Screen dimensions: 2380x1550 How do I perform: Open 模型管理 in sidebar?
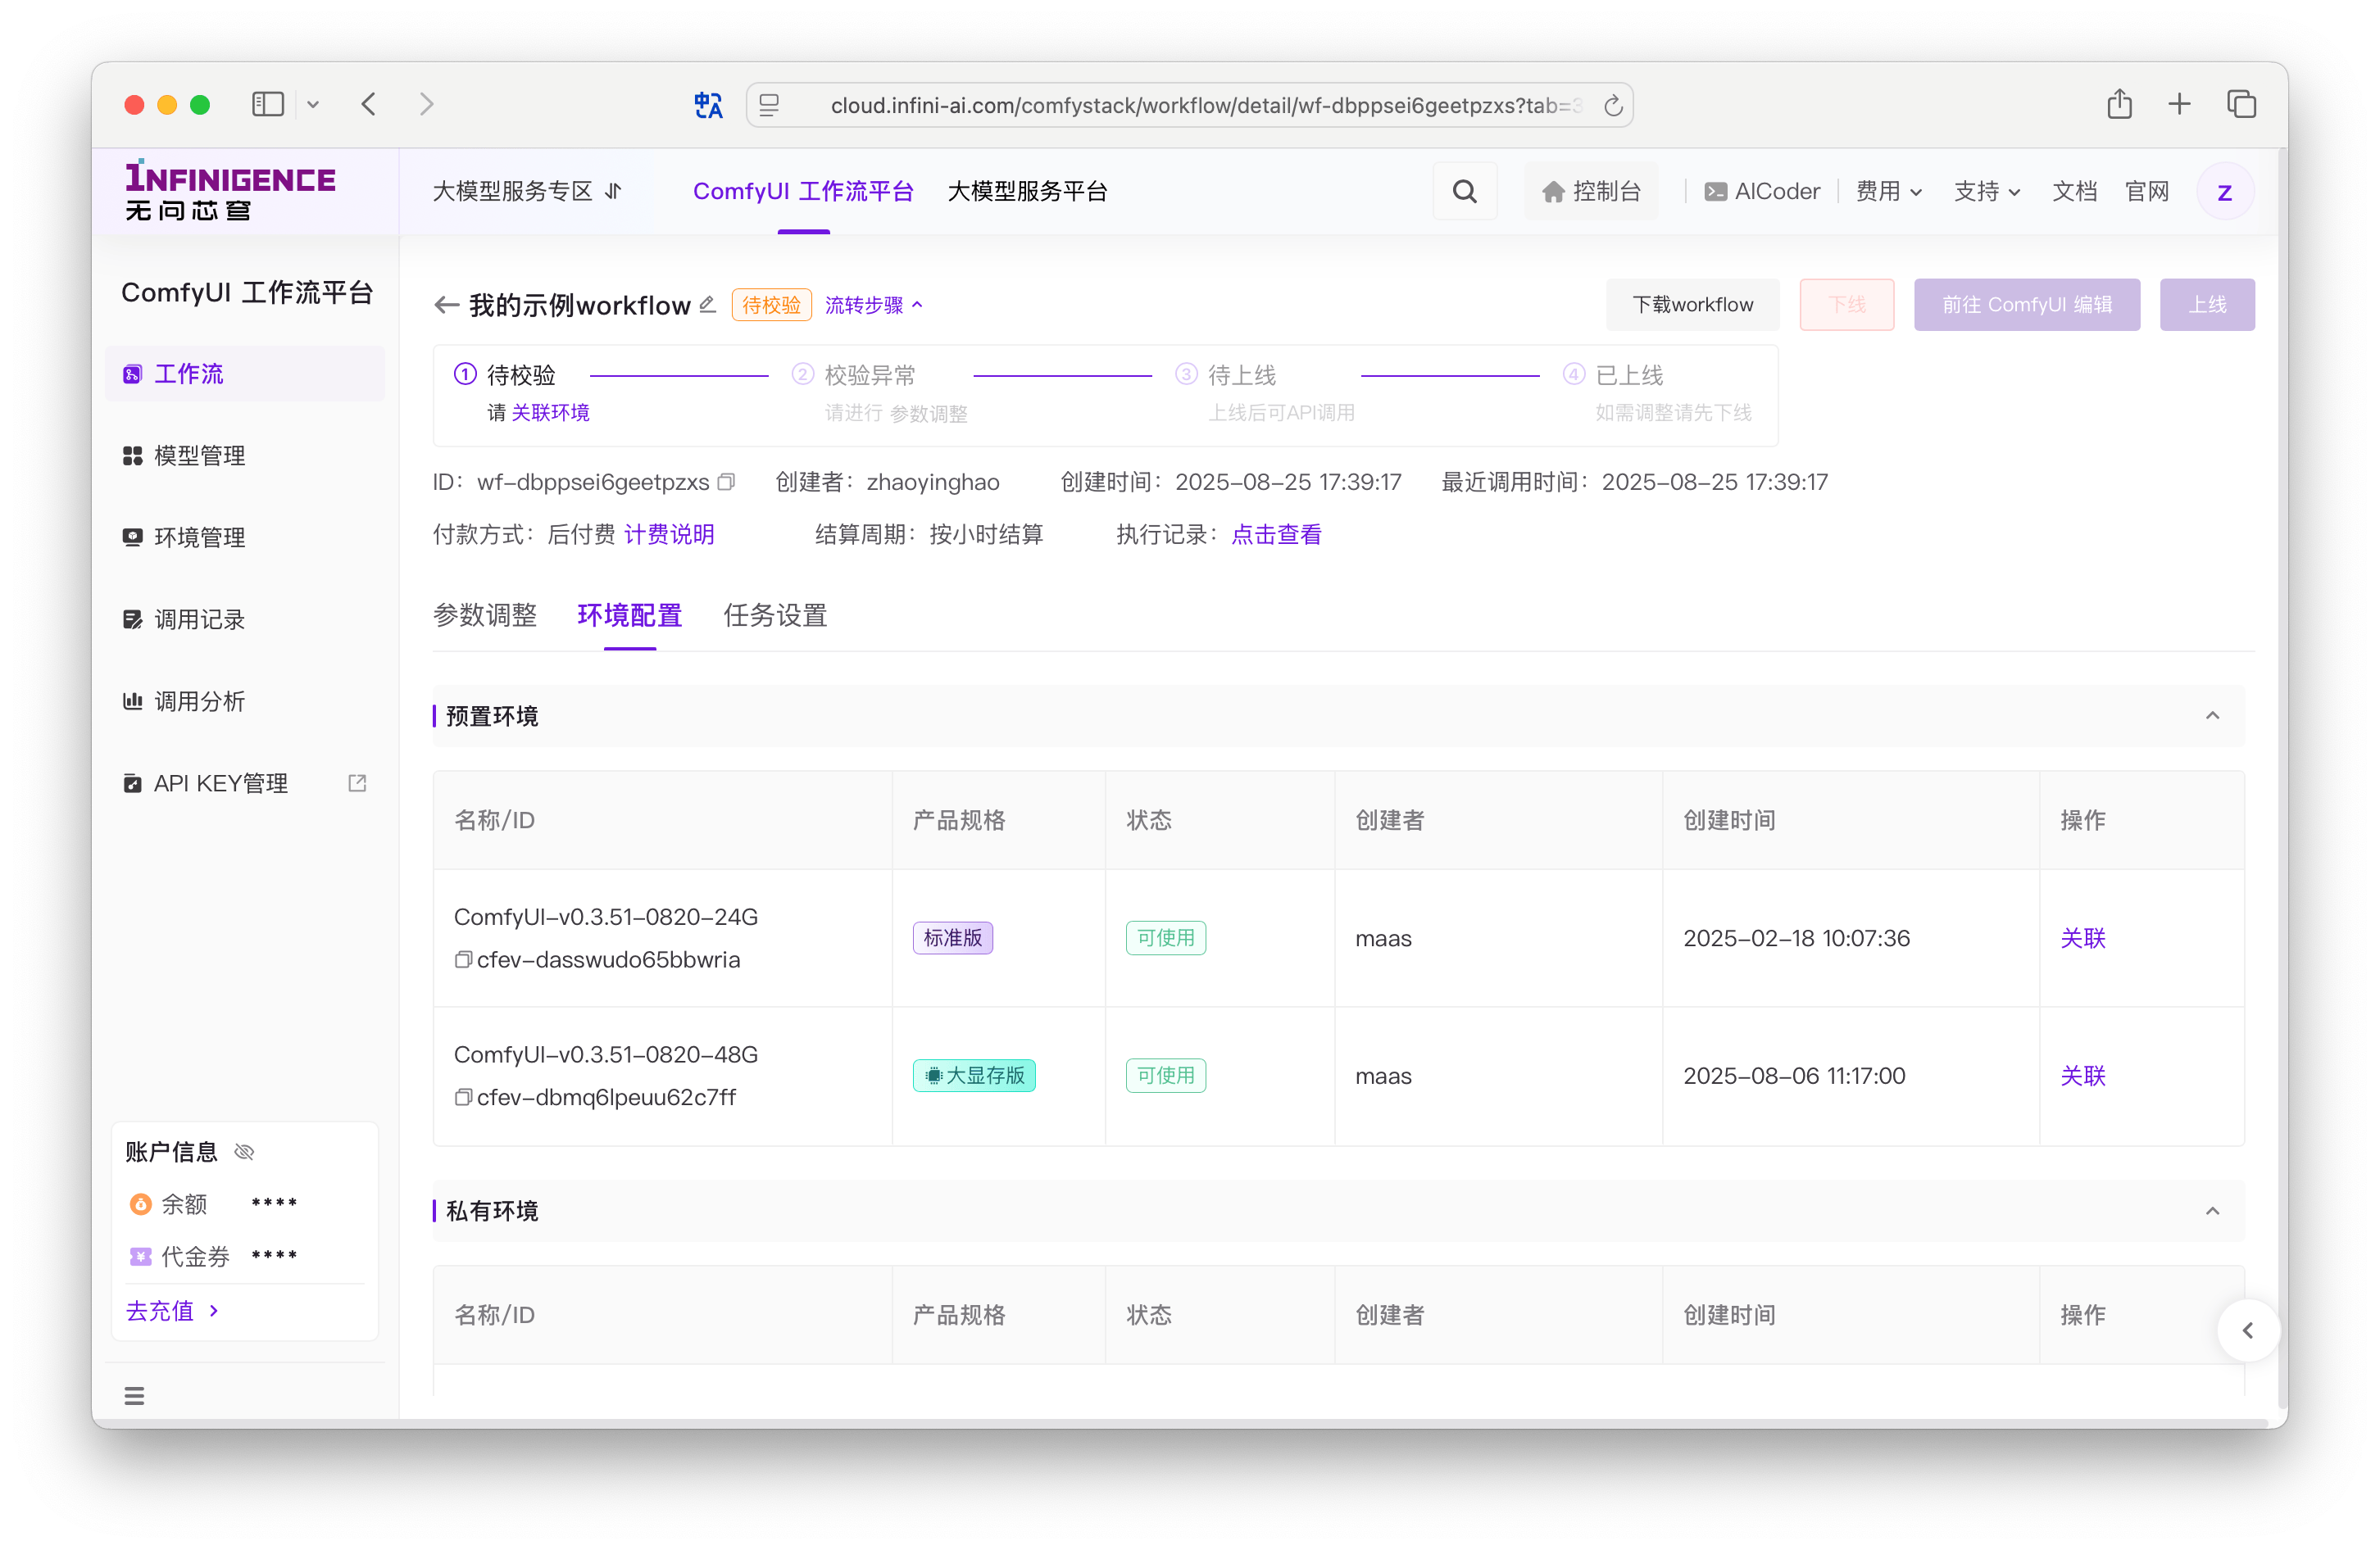point(245,455)
